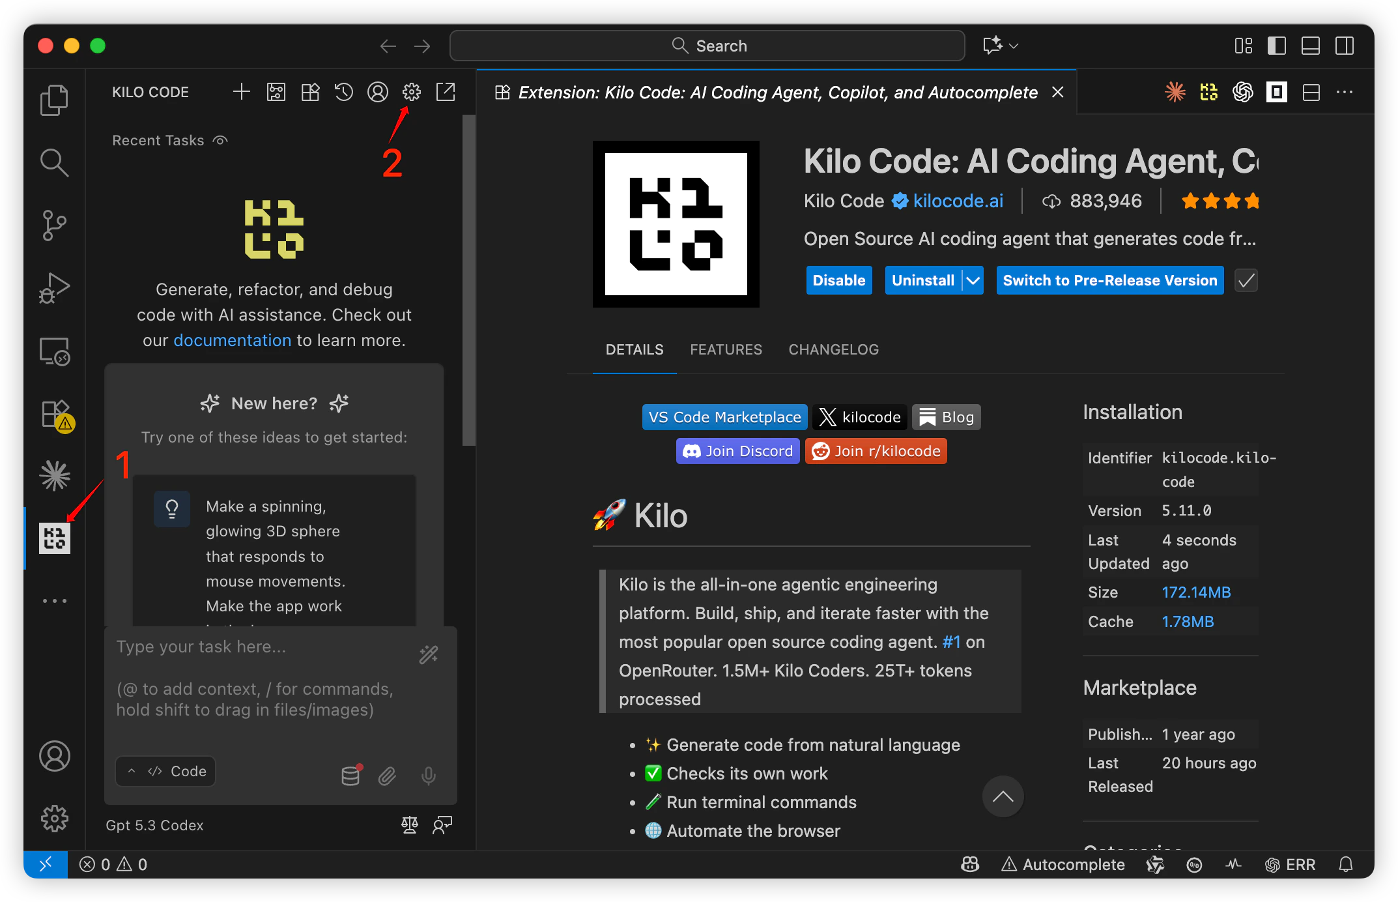Click the Disable extension button
This screenshot has width=1398, height=902.
(x=838, y=281)
